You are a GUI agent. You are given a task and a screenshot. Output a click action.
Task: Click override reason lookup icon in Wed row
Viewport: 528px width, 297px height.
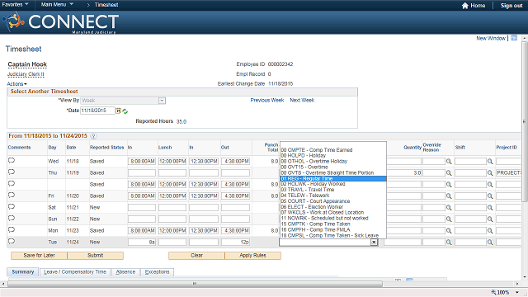click(x=449, y=162)
